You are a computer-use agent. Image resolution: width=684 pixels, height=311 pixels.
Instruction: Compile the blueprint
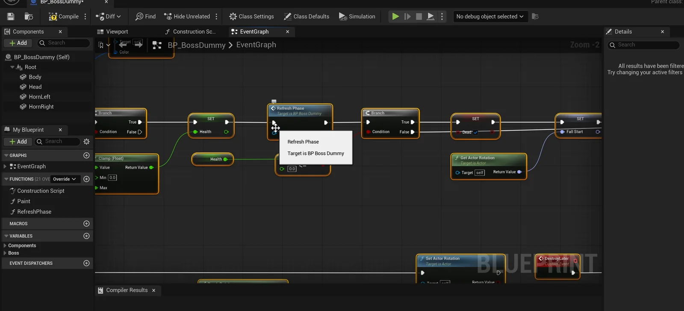(64, 17)
